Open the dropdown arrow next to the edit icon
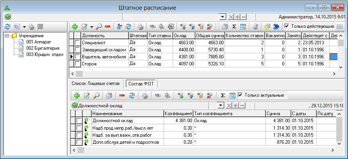 click(x=92, y=27)
